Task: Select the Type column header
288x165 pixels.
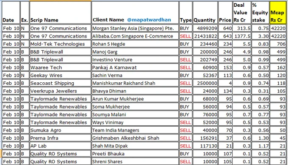Action: point(186,13)
